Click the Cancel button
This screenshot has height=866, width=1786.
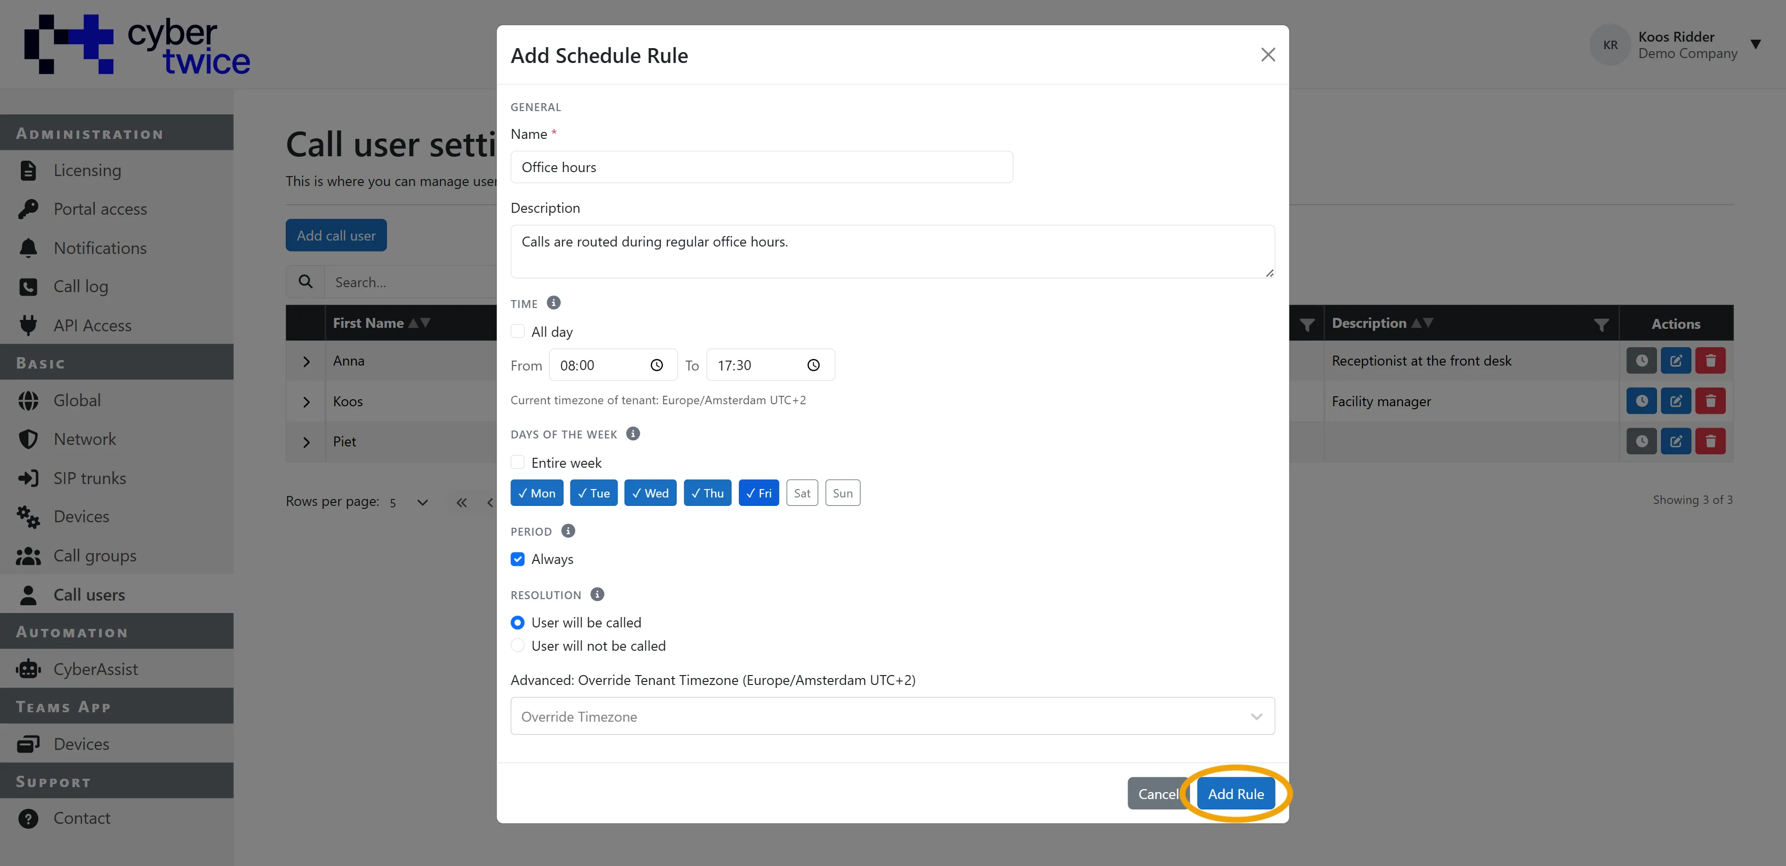pyautogui.click(x=1158, y=794)
